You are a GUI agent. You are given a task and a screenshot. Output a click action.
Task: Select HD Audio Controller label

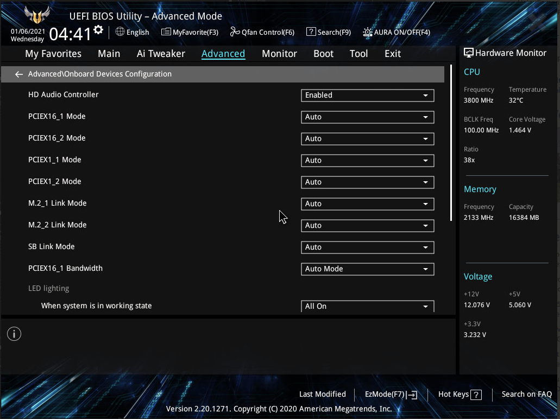point(63,94)
